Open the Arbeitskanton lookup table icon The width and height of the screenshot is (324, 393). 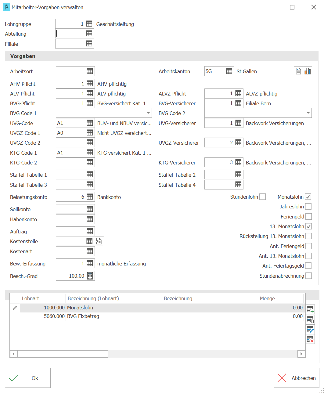(x=229, y=71)
